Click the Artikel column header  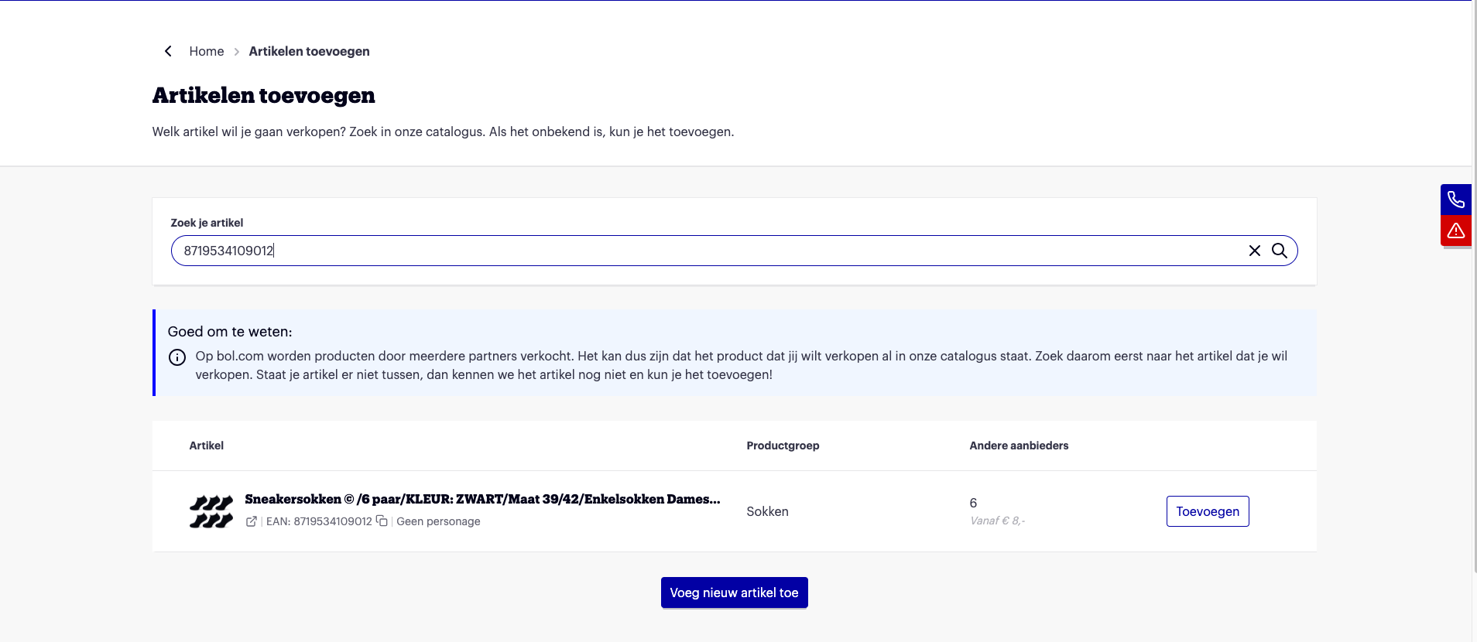[206, 446]
